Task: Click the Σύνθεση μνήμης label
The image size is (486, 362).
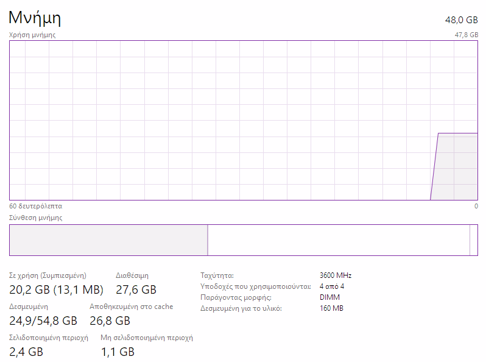Action: click(x=36, y=218)
